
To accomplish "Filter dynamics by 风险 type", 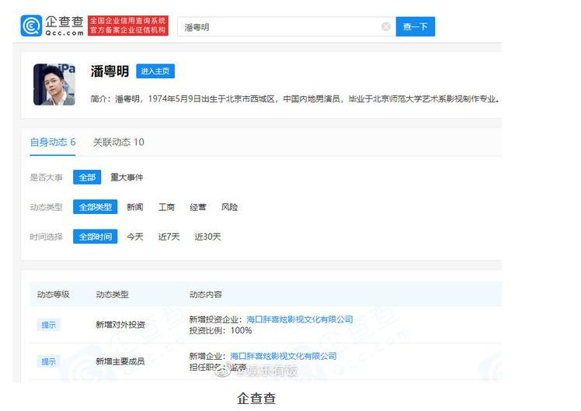I will point(229,207).
